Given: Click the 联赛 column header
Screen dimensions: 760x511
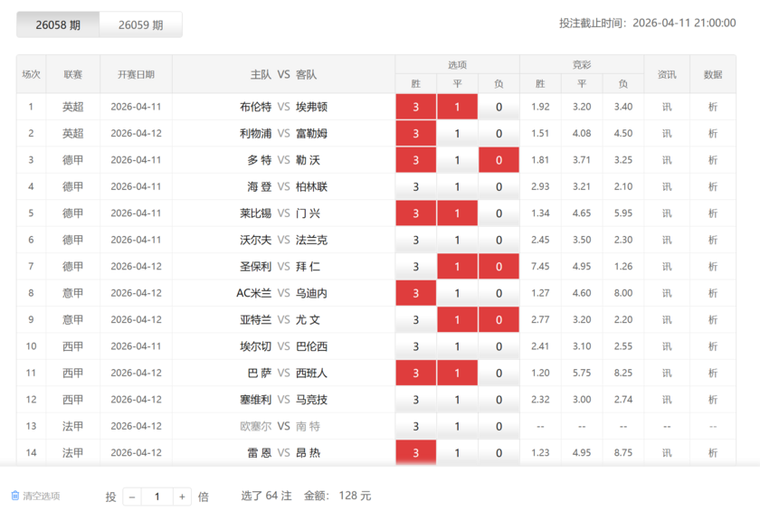Looking at the screenshot, I should (72, 74).
